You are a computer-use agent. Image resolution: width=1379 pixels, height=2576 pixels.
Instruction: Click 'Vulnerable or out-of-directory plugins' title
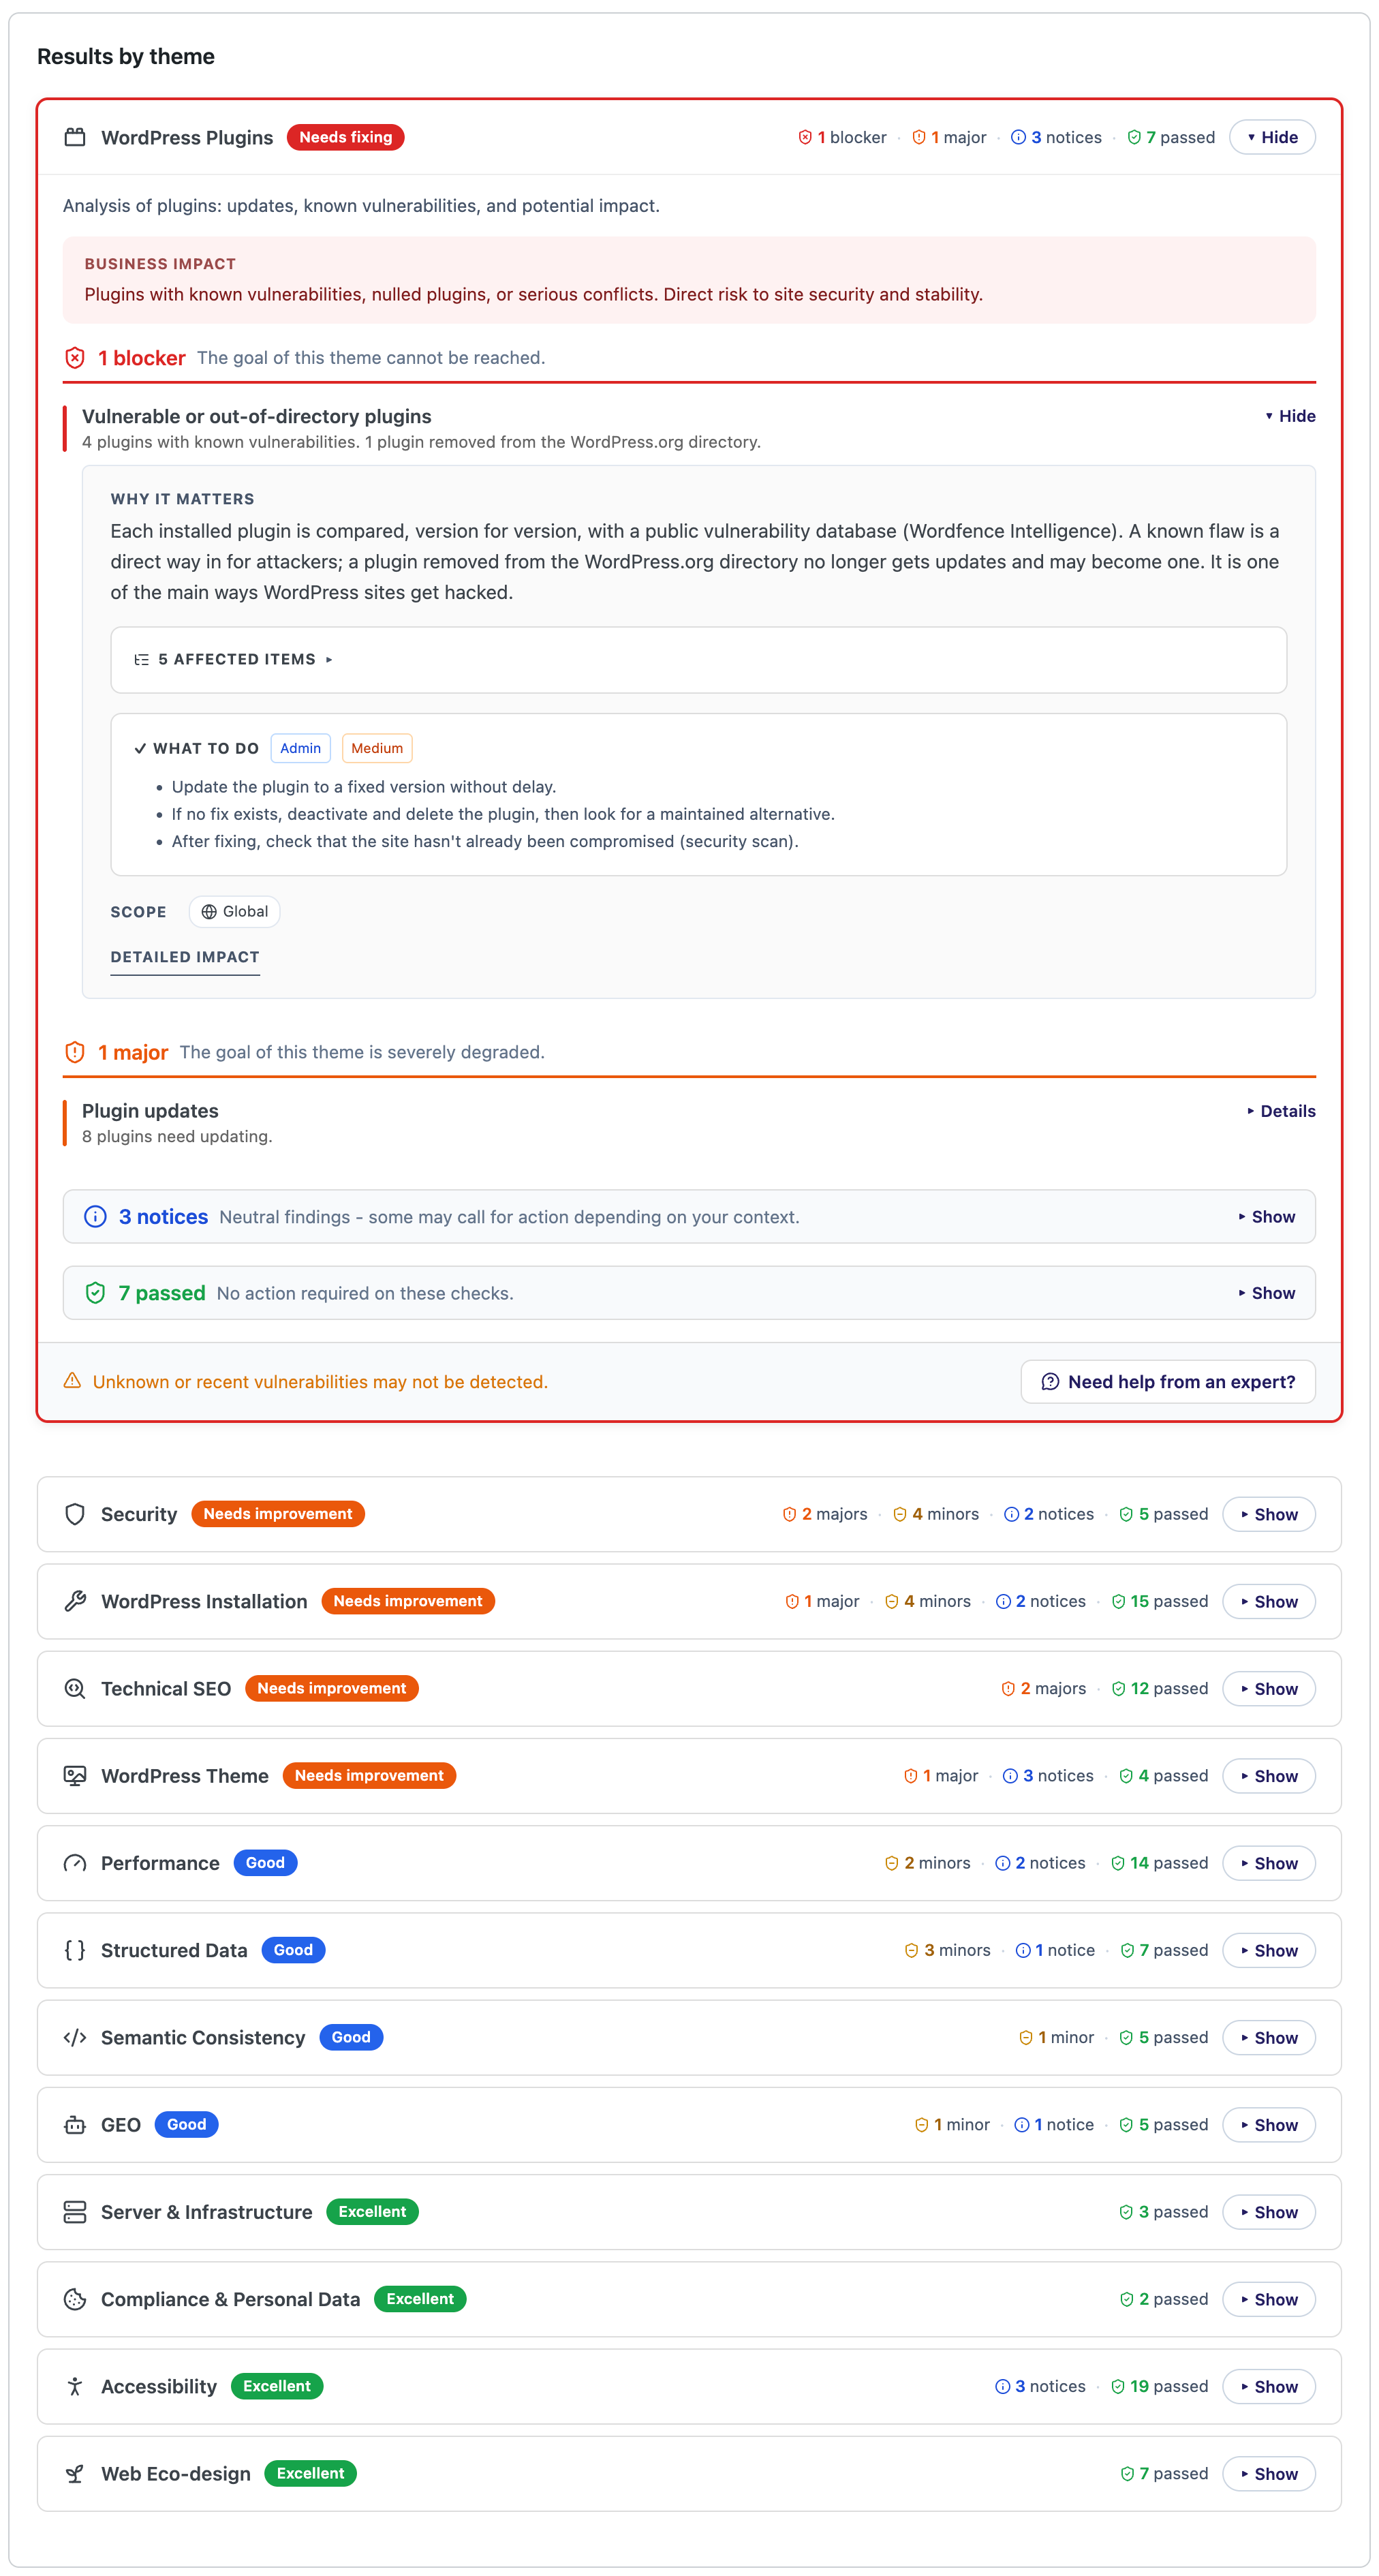pyautogui.click(x=257, y=416)
